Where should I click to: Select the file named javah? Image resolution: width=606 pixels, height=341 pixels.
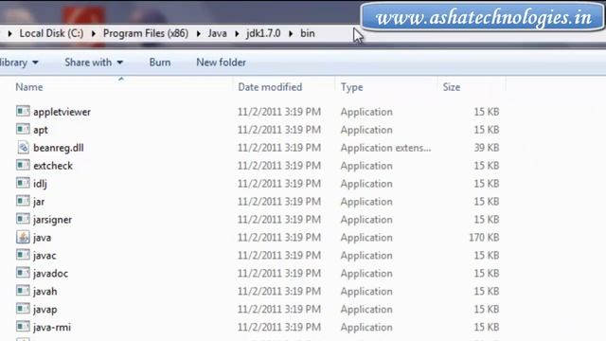(x=45, y=291)
